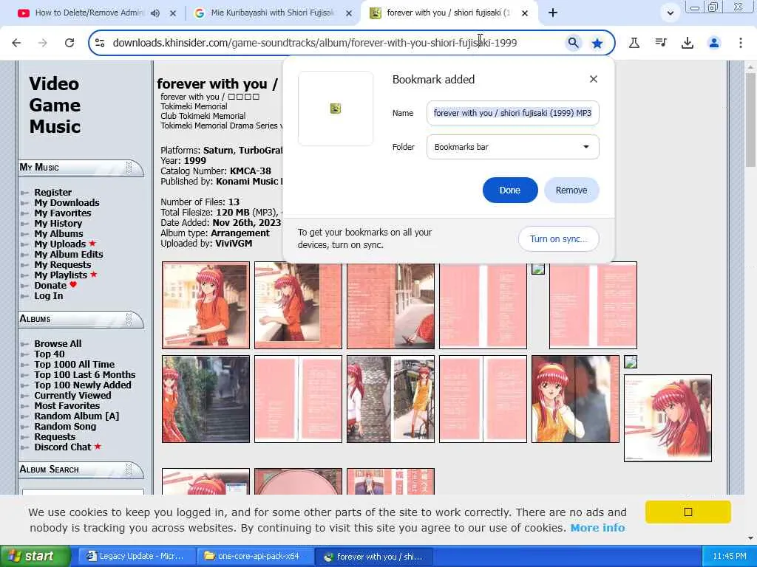The height and width of the screenshot is (567, 757).
Task: Reload the current page
Action: pos(69,43)
